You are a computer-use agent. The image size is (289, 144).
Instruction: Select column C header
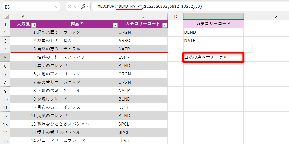(x=143, y=16)
